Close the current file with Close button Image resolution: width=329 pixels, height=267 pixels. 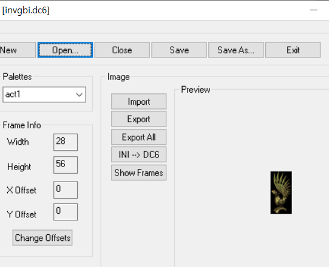point(122,50)
